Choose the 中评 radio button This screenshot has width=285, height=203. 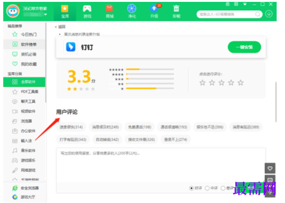(207, 188)
